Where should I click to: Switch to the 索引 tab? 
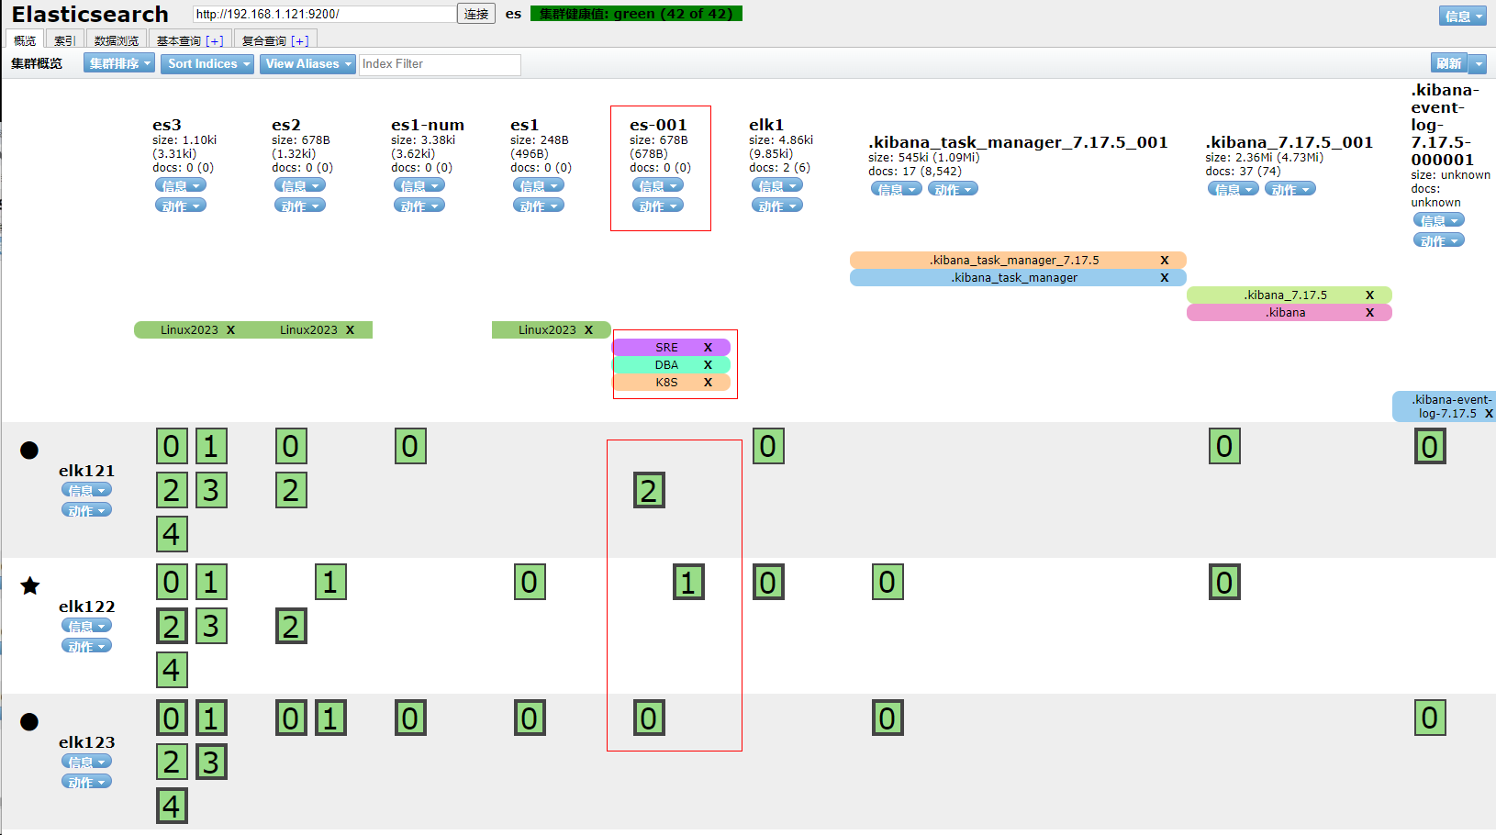[x=64, y=40]
